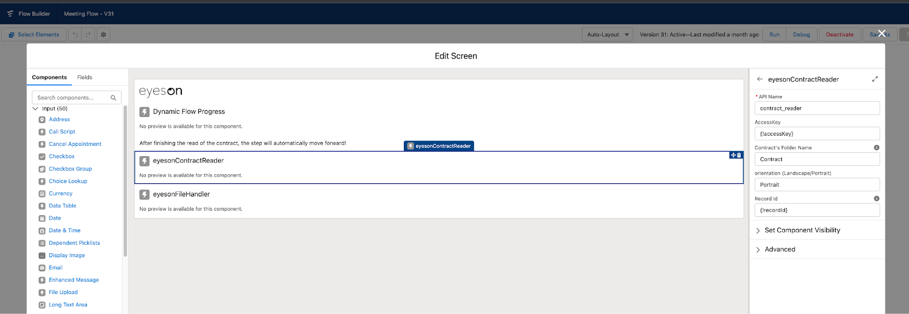909x314 pixels.
Task: Click the redo arrow in toolbar
Action: point(89,35)
